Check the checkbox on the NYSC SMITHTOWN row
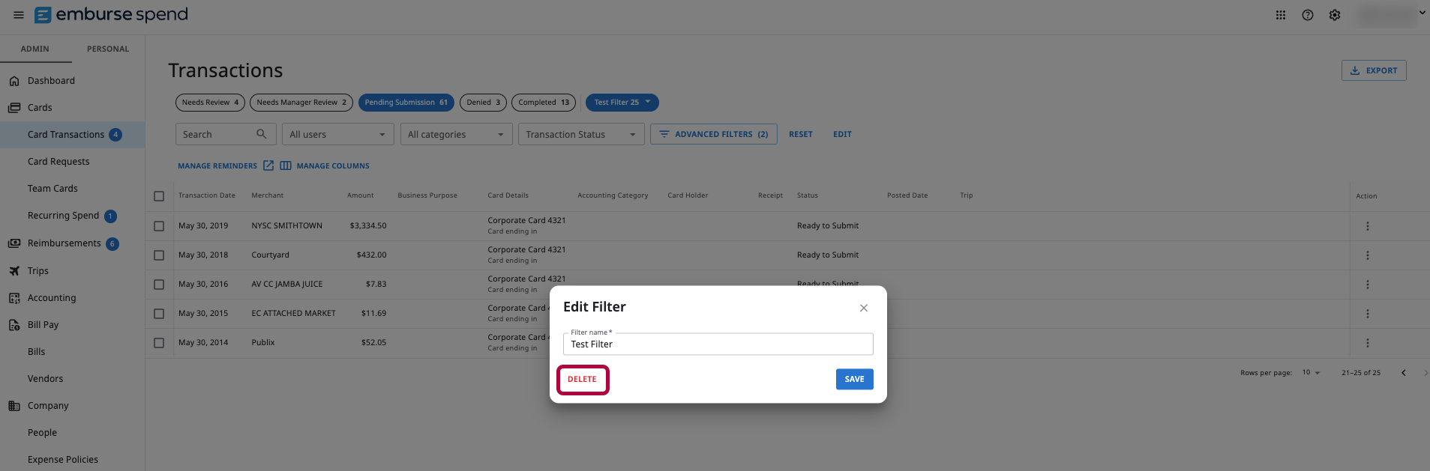This screenshot has width=1430, height=471. tap(159, 225)
